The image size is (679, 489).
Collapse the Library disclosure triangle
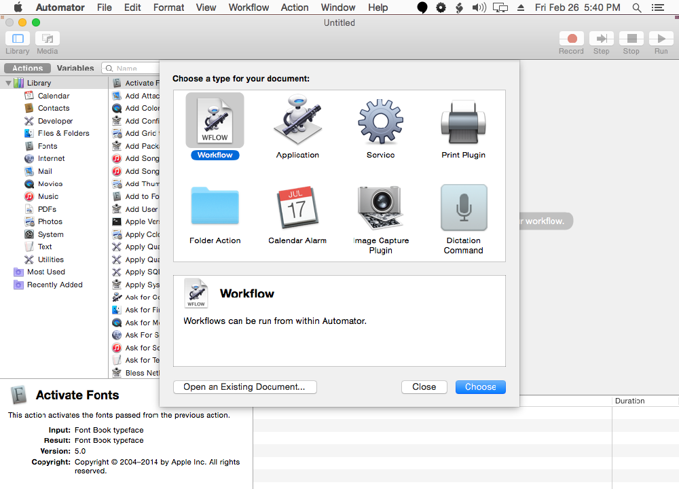click(8, 83)
